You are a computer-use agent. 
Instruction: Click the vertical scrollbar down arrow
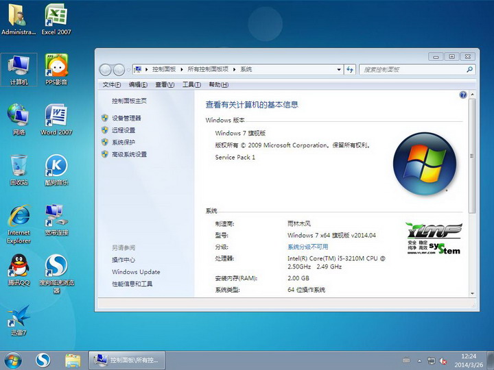[x=472, y=293]
